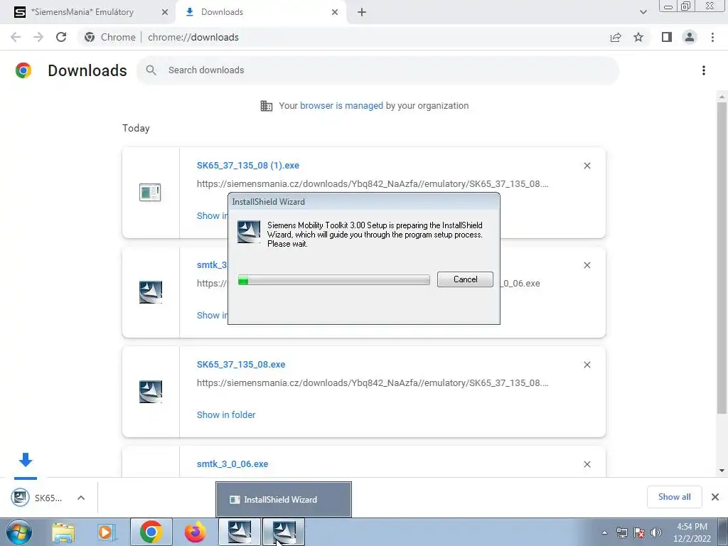Open bottom smtk_3_0_06.exe file link
Image resolution: width=728 pixels, height=546 pixels.
pos(232,464)
